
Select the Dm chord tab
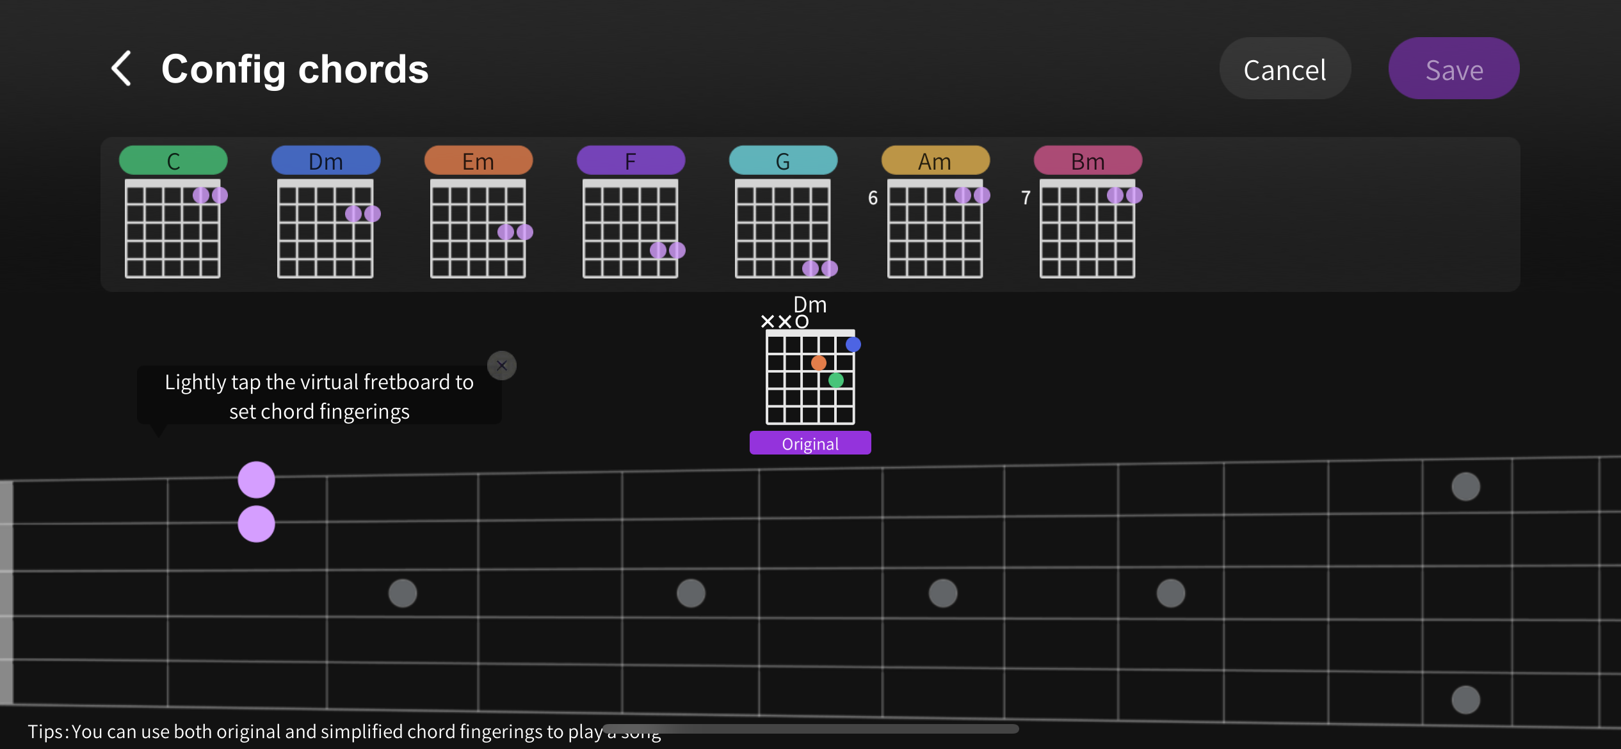point(325,161)
